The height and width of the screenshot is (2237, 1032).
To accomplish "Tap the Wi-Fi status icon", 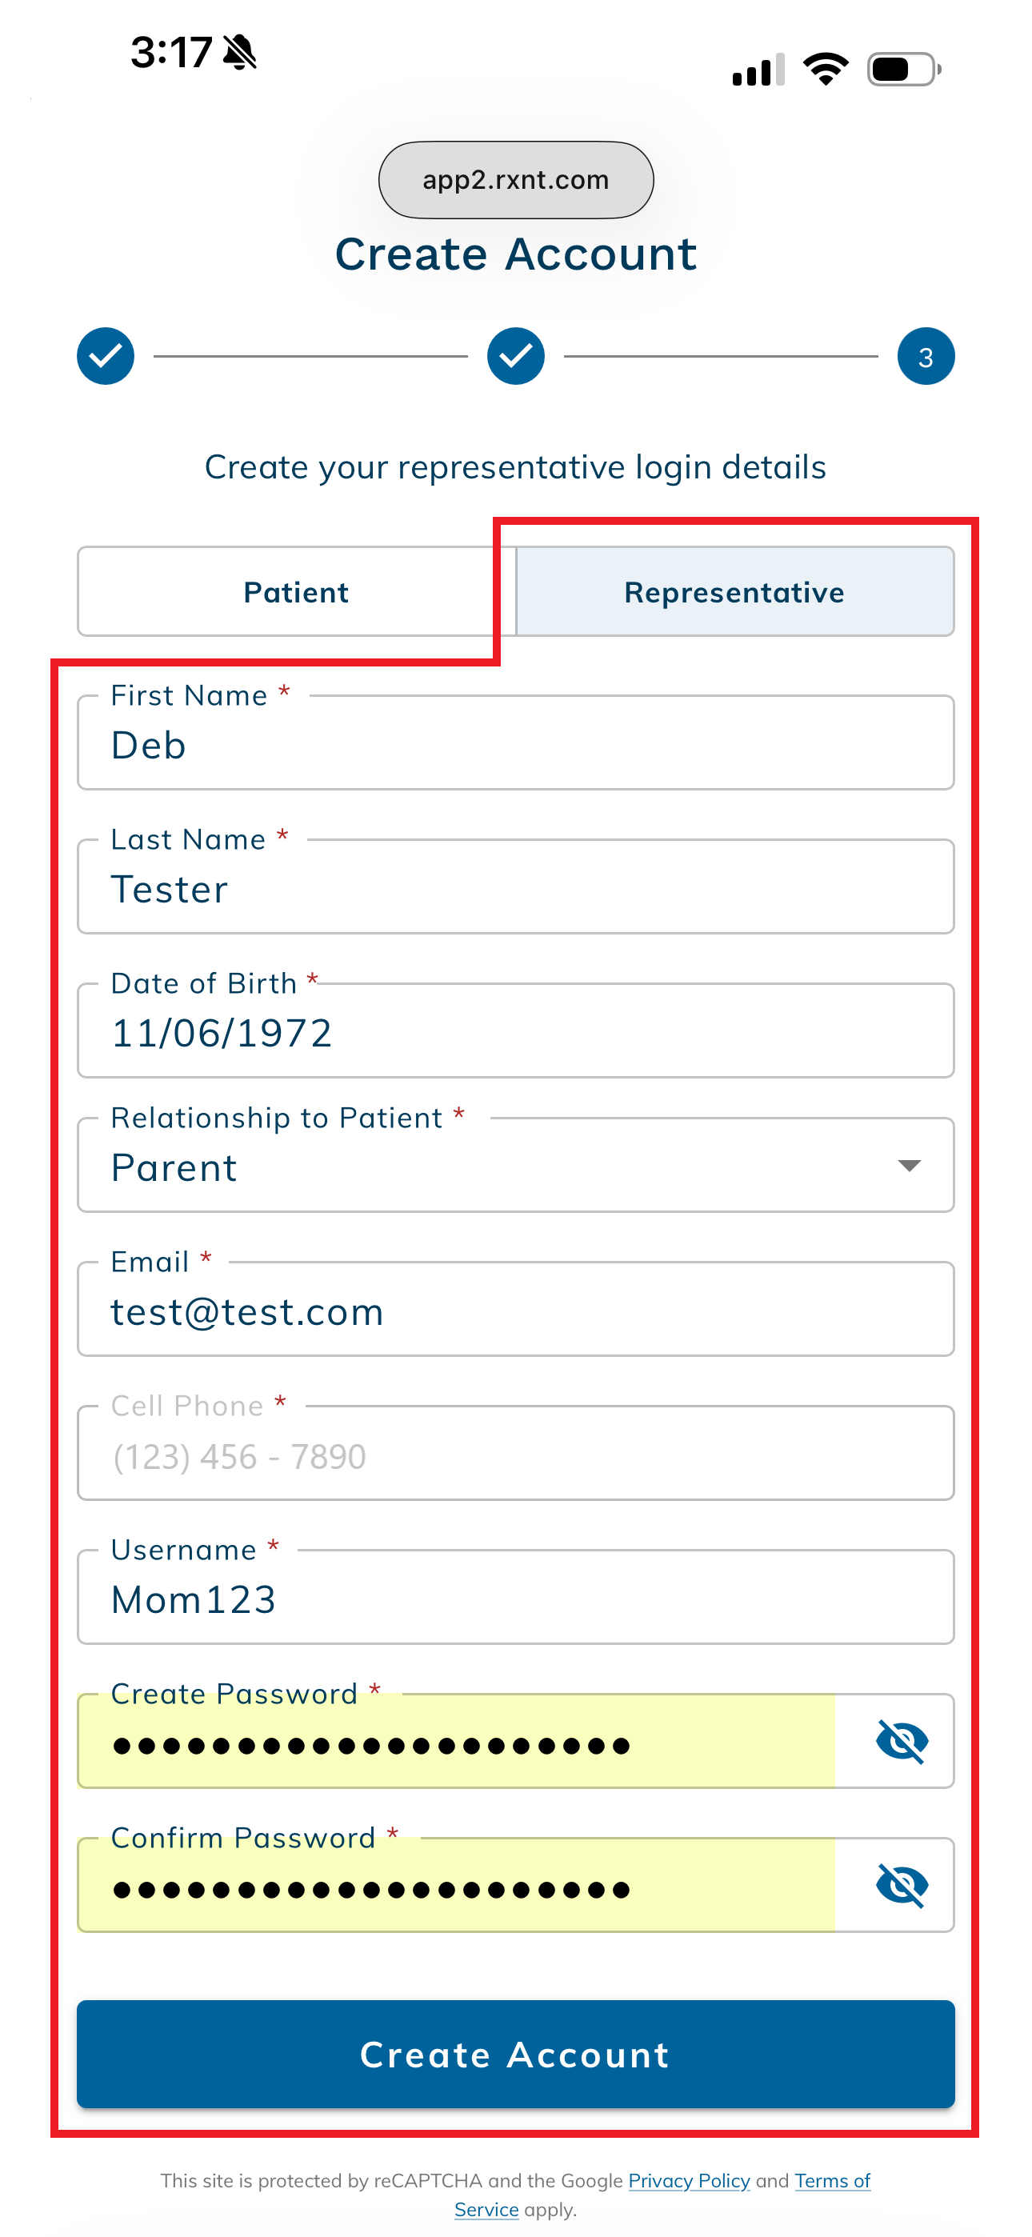I will (x=826, y=69).
